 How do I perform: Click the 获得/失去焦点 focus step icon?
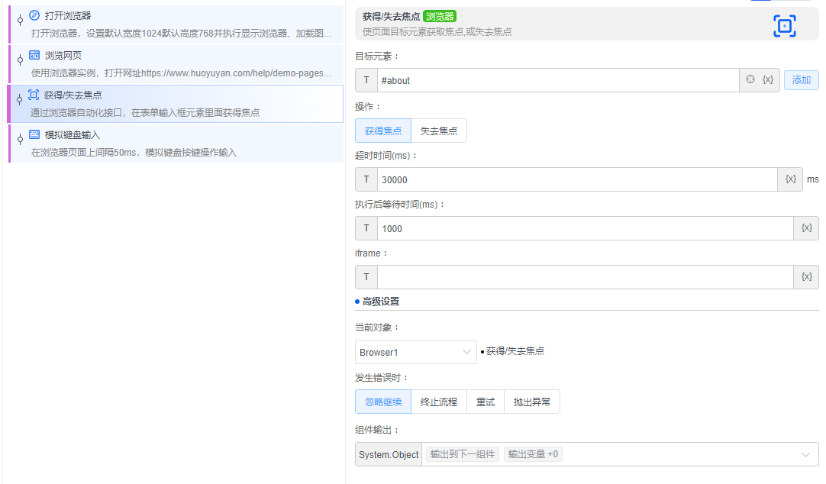coord(33,95)
